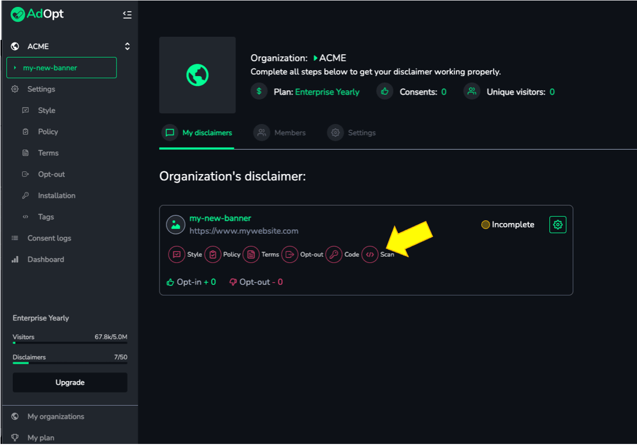Viewport: 637px width, 445px height.
Task: Click the Terms step icon
Action: (x=251, y=254)
